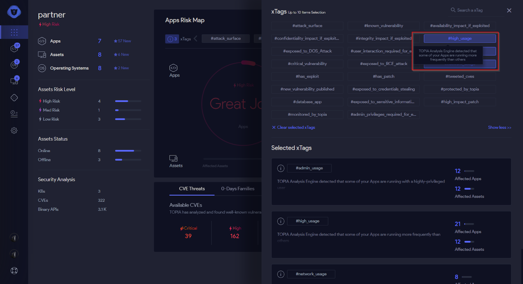The image size is (523, 284).
Task: Select the #has_patch xTag
Action: 383,76
